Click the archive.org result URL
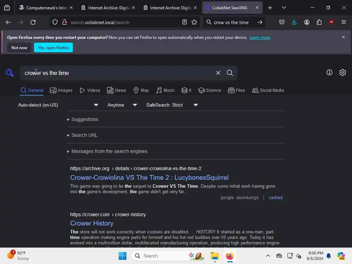Screen dimensions: 352x264 click(x=135, y=168)
